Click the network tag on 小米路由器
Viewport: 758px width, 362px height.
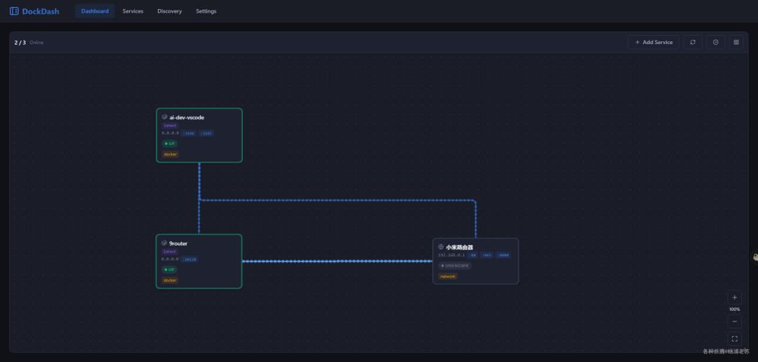(x=448, y=276)
